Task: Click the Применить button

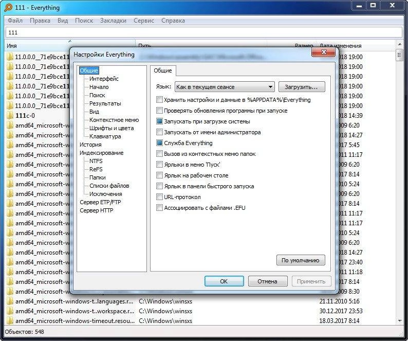Action: (311, 281)
